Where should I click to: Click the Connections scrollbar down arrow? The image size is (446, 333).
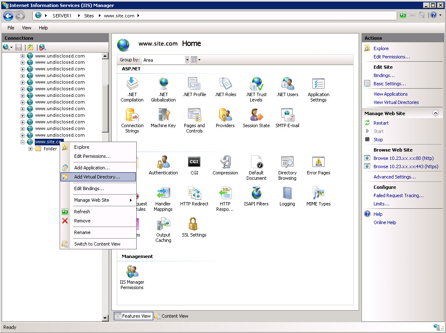(105, 318)
